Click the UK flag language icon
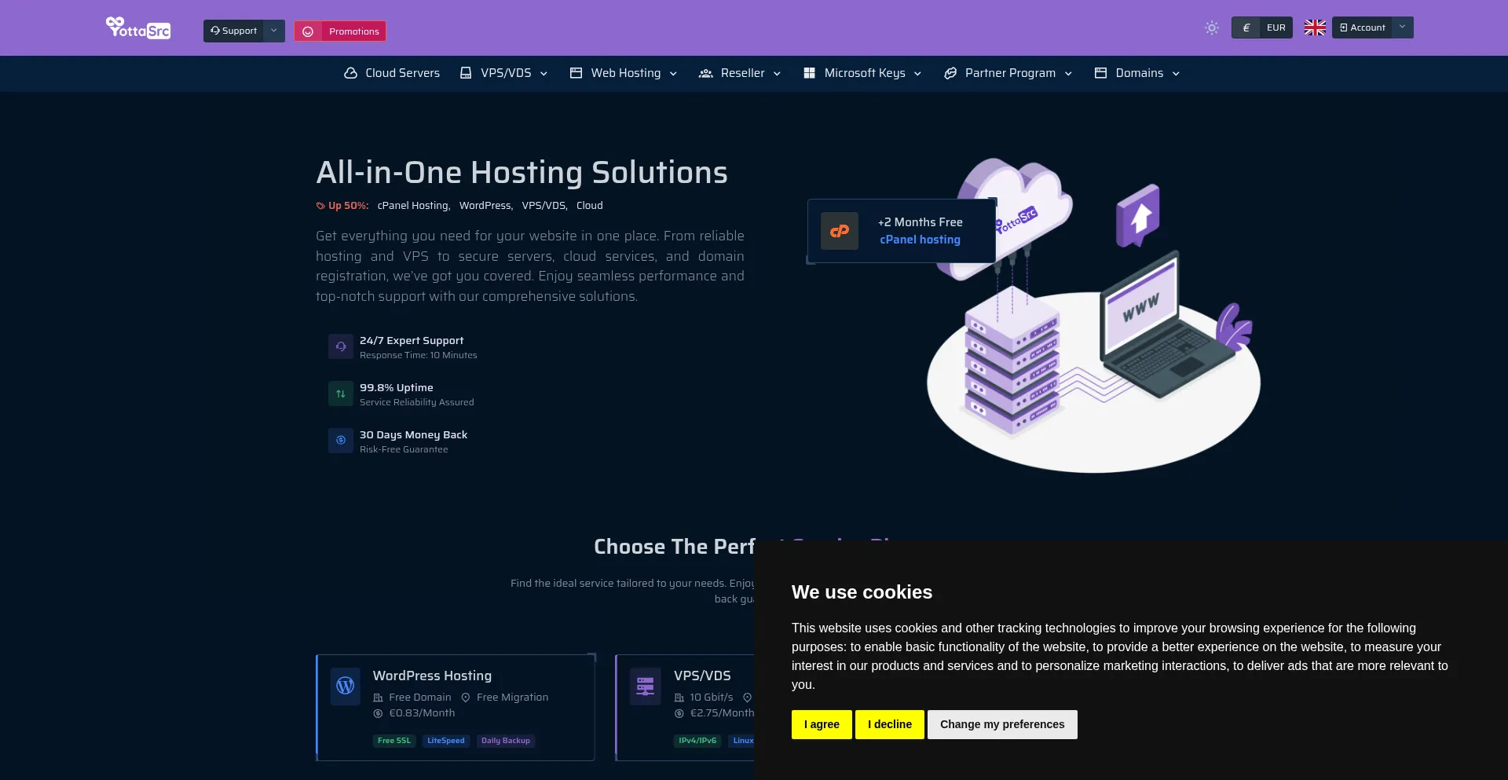Viewport: 1508px width, 780px height. 1315,27
